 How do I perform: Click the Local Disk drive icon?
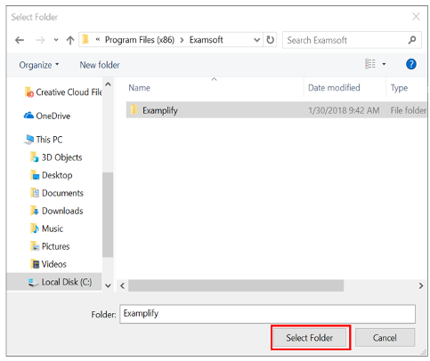tap(33, 282)
